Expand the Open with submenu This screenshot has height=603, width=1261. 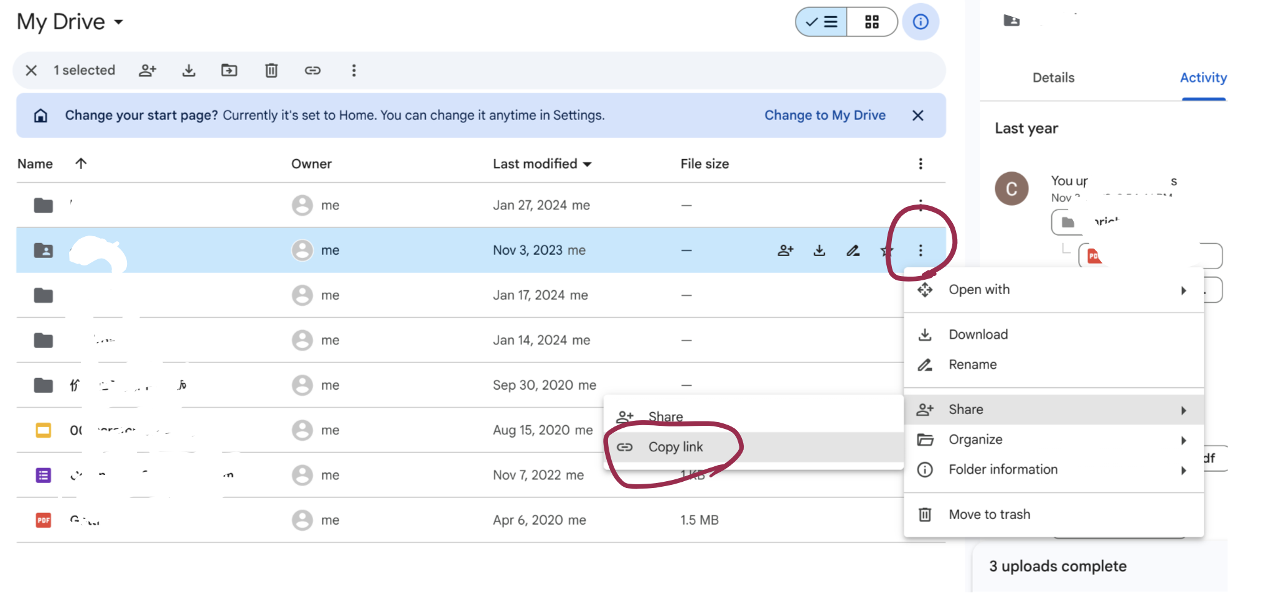(x=1053, y=290)
